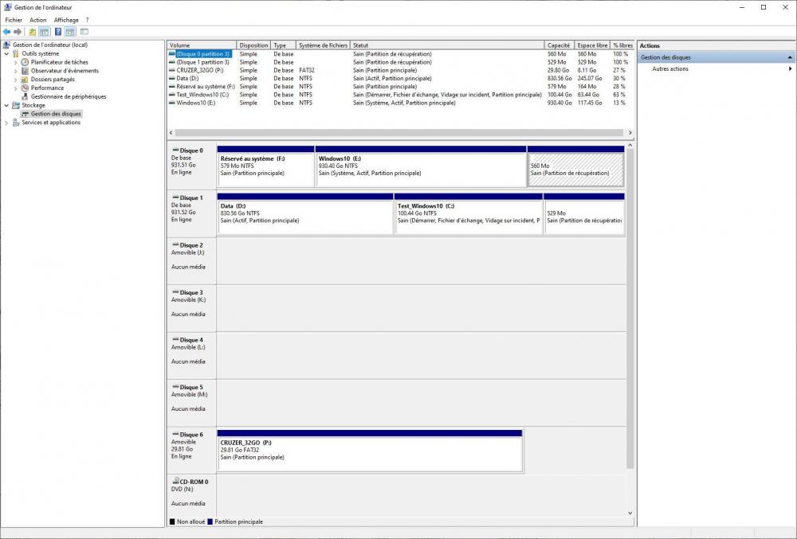Viewport: 797px width, 539px height.
Task: Collapse the Outils système tree node
Action: click(7, 53)
